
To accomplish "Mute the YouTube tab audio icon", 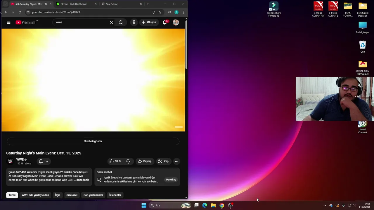I will (x=46, y=4).
